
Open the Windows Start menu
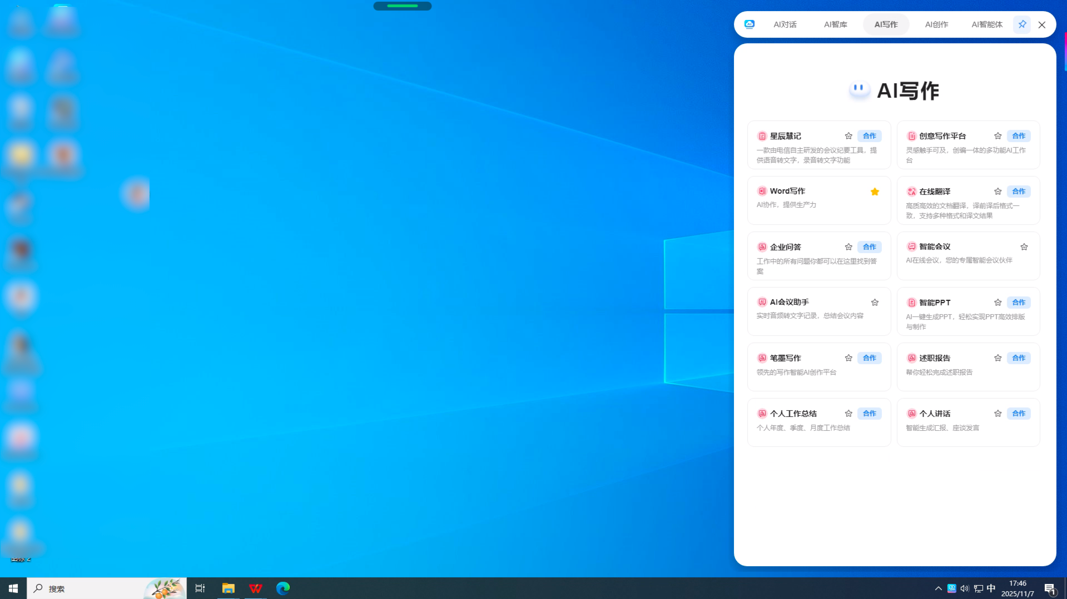13,588
